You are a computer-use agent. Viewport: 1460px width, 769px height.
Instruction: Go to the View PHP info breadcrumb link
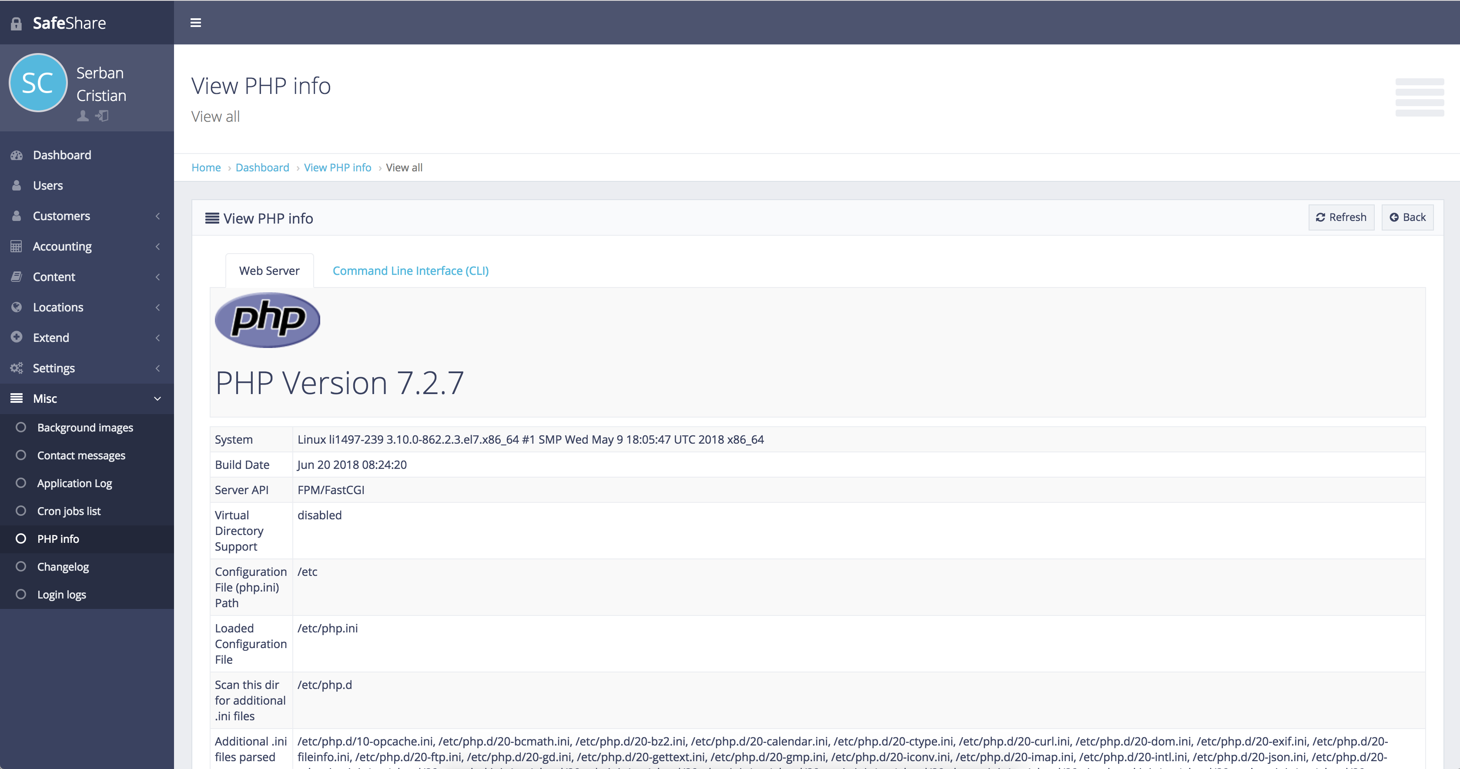click(337, 168)
